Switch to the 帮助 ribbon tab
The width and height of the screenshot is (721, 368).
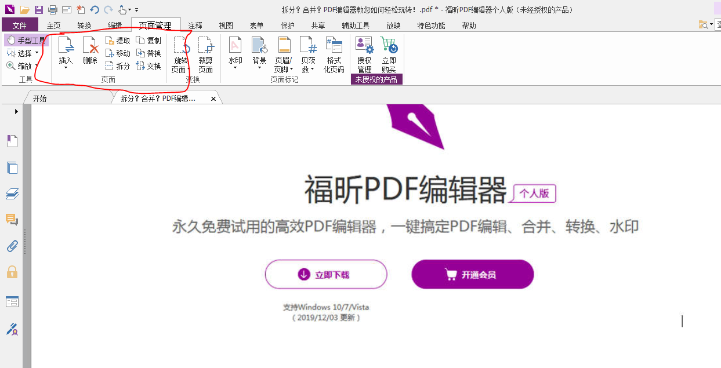click(x=469, y=25)
